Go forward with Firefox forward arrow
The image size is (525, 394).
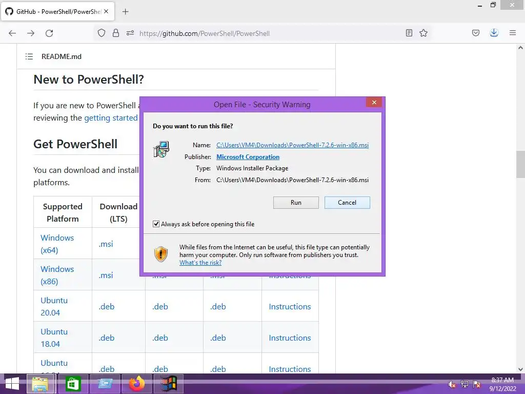coord(31,33)
